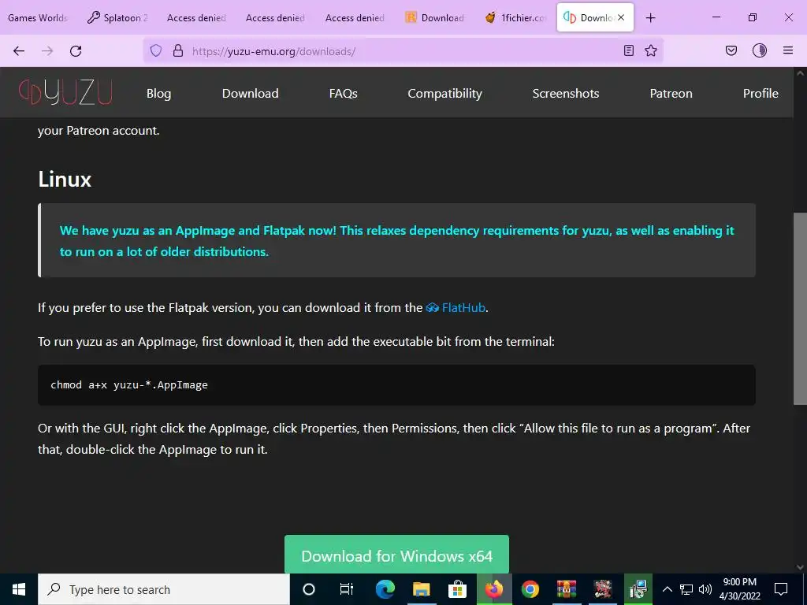Click the padlock site security icon
The width and height of the screenshot is (807, 605).
[x=178, y=50]
